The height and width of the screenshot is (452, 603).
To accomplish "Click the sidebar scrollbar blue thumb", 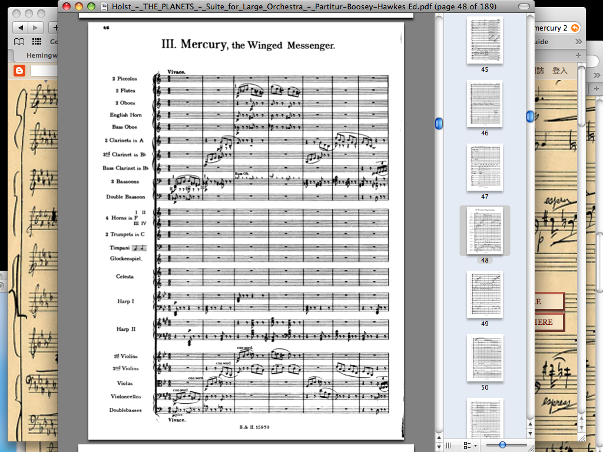I will click(531, 117).
